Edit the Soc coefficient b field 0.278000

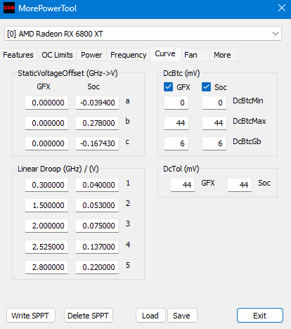(97, 123)
